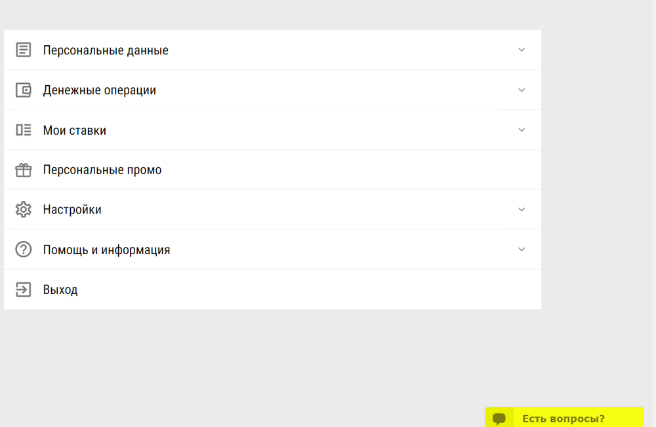Image resolution: width=656 pixels, height=427 pixels.
Task: Select the Помощь и информация label
Action: pyautogui.click(x=106, y=250)
